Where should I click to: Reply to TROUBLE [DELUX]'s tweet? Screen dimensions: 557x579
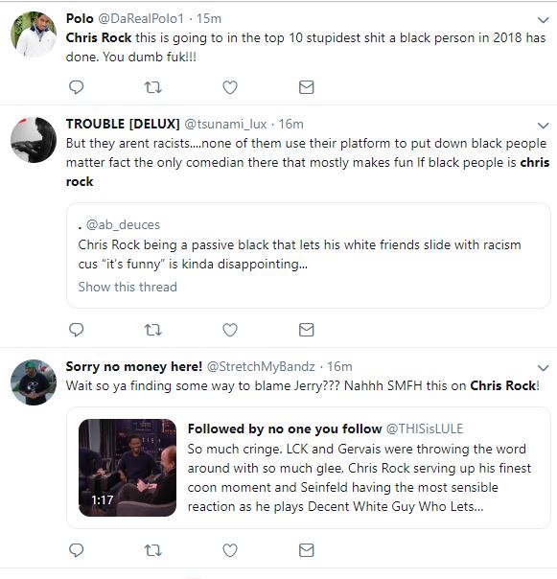pos(77,330)
